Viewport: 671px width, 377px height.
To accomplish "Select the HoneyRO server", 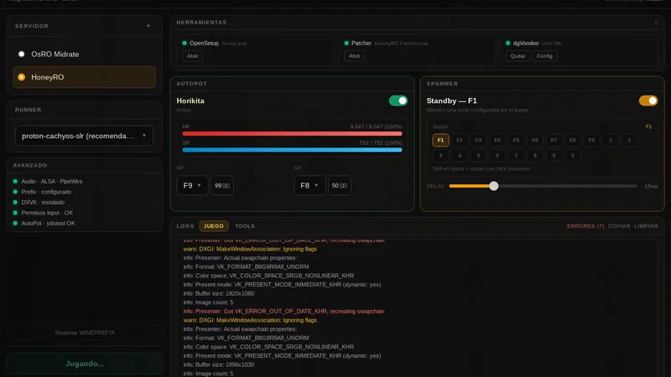I will 85,77.
